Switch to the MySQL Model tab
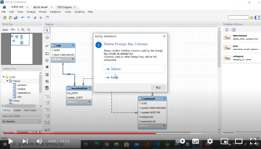Image resolution: width=261 pixels, height=149 pixels. coord(40,7)
